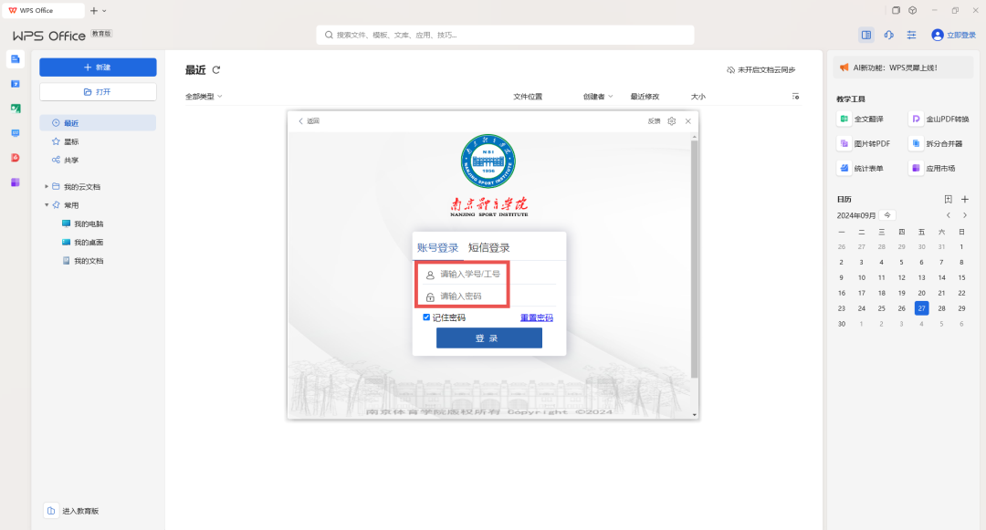Image resolution: width=986 pixels, height=530 pixels.
Task: Click 未开启文档云同步 status
Action: click(760, 69)
